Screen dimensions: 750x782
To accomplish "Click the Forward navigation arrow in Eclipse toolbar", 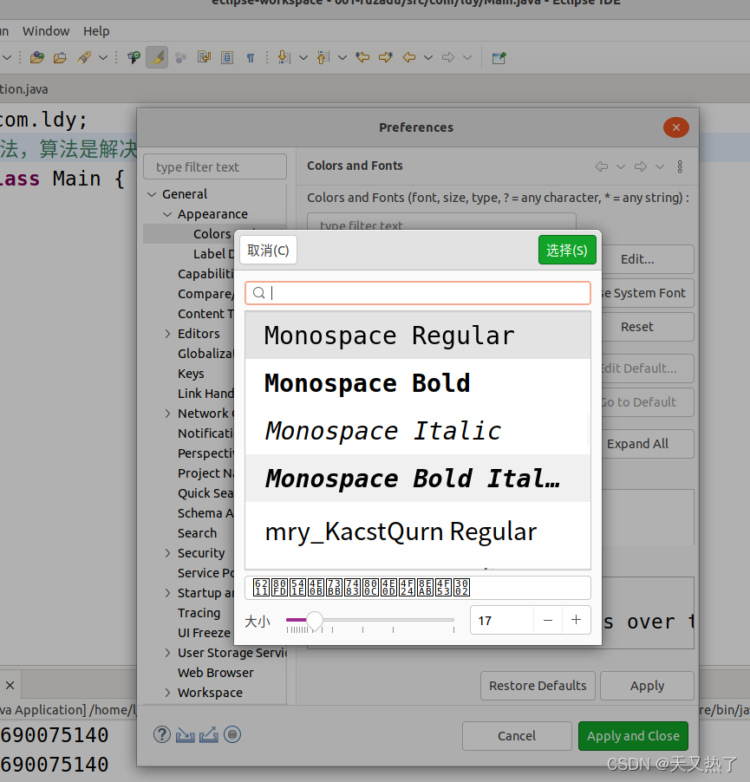I will click(x=448, y=57).
